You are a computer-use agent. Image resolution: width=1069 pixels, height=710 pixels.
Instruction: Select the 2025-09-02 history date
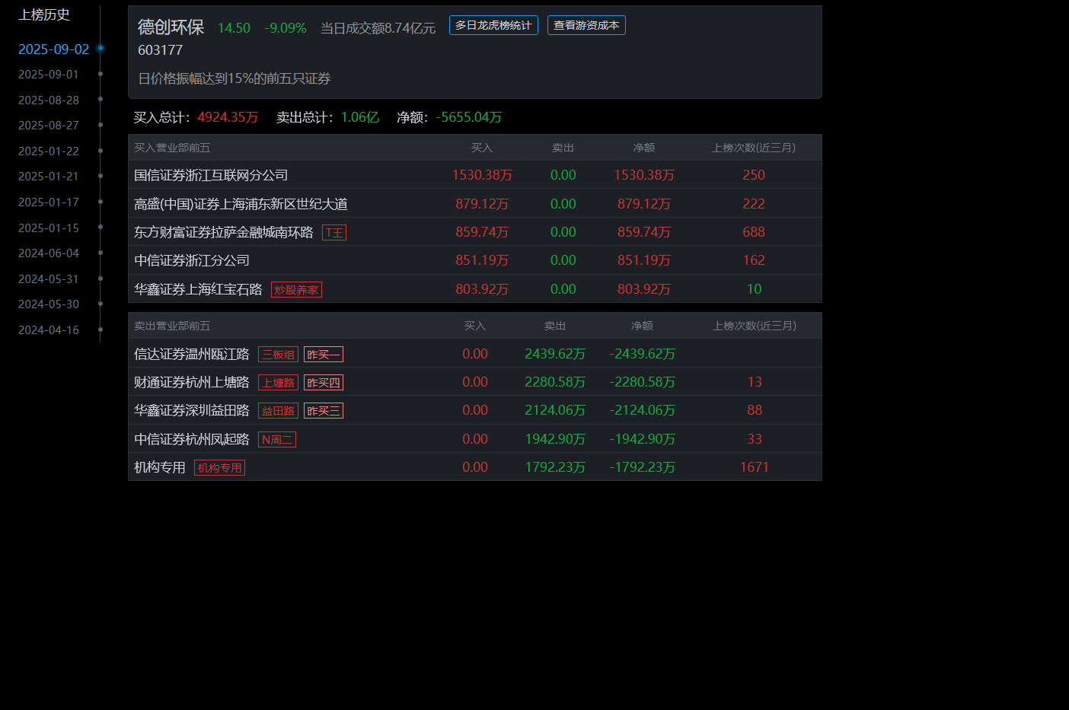click(54, 49)
